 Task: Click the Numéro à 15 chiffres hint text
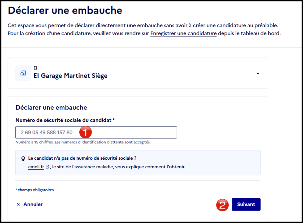pos(83,142)
